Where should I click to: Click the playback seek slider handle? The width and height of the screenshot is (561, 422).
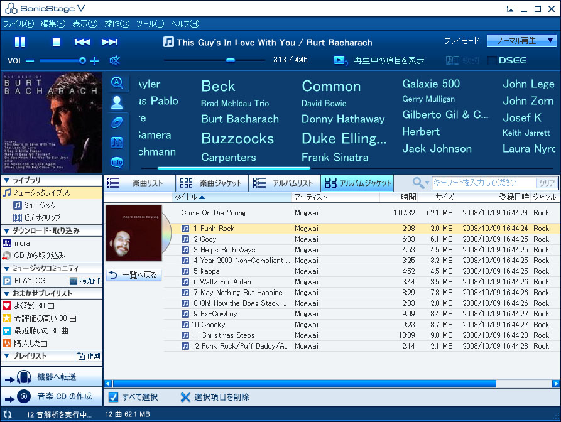(x=230, y=60)
